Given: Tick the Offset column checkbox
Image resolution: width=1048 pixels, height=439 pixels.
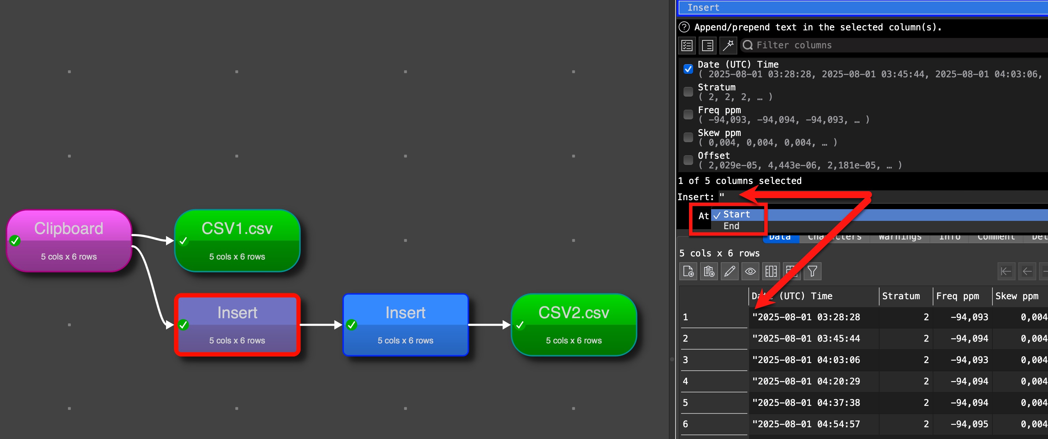Looking at the screenshot, I should 688,160.
